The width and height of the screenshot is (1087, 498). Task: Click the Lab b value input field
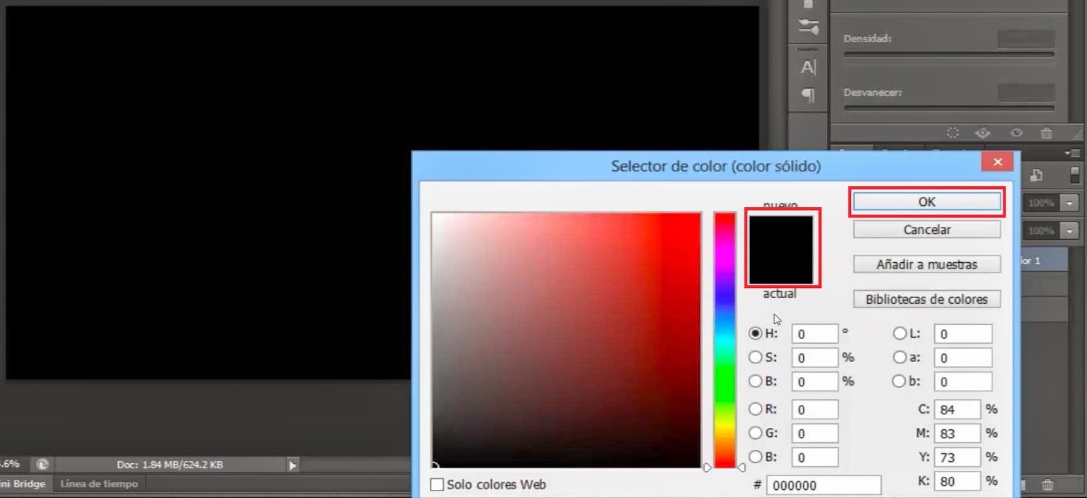point(963,382)
